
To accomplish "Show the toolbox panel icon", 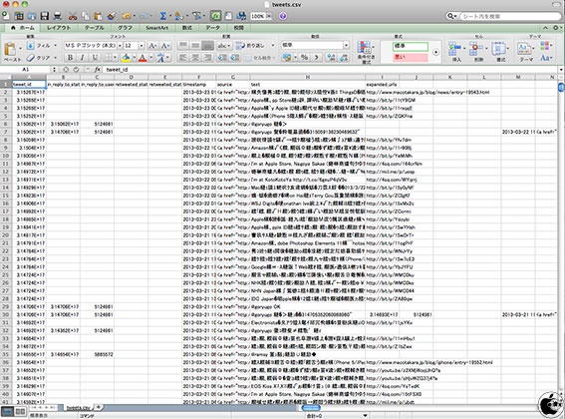I will point(228,16).
